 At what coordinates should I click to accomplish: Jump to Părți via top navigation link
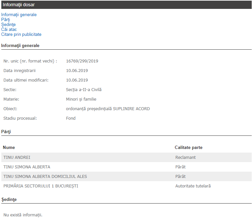(x=6, y=20)
